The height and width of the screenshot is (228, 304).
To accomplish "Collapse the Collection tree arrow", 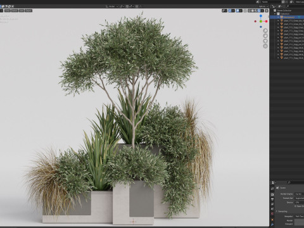I will tap(275, 14).
